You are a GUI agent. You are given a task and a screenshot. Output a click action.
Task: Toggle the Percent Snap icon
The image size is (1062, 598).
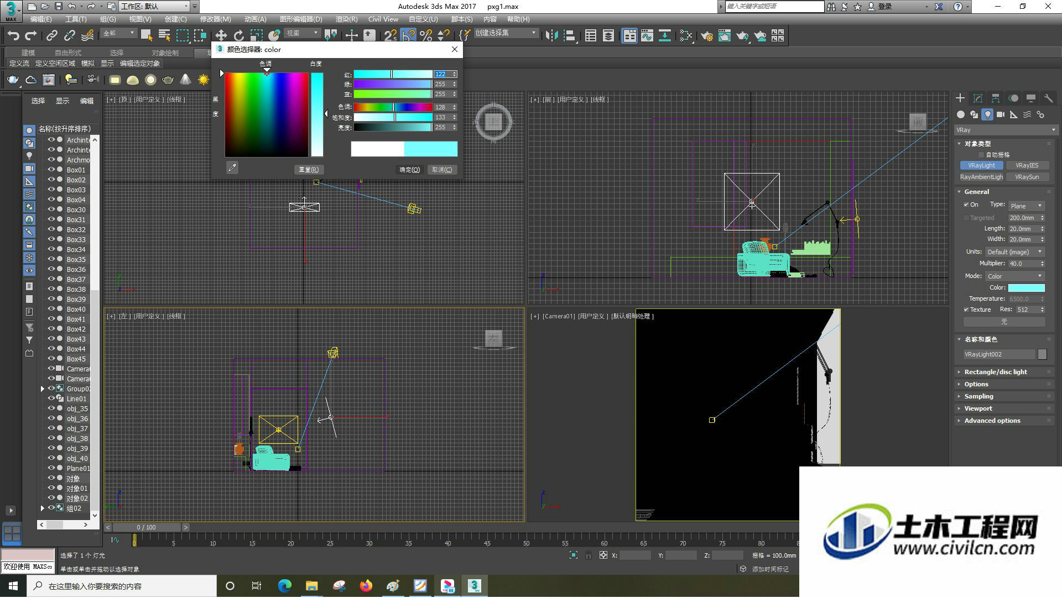point(426,36)
